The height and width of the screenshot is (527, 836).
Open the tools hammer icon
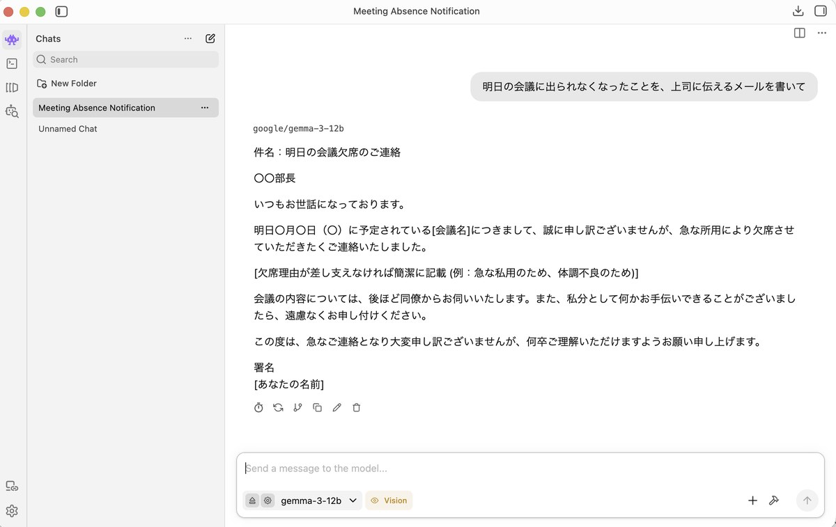coord(773,501)
